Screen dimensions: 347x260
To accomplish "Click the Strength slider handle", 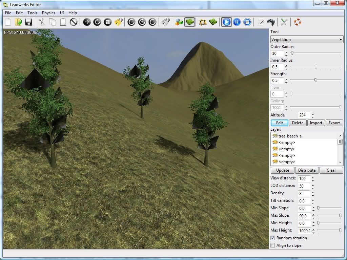I will pyautogui.click(x=315, y=80).
